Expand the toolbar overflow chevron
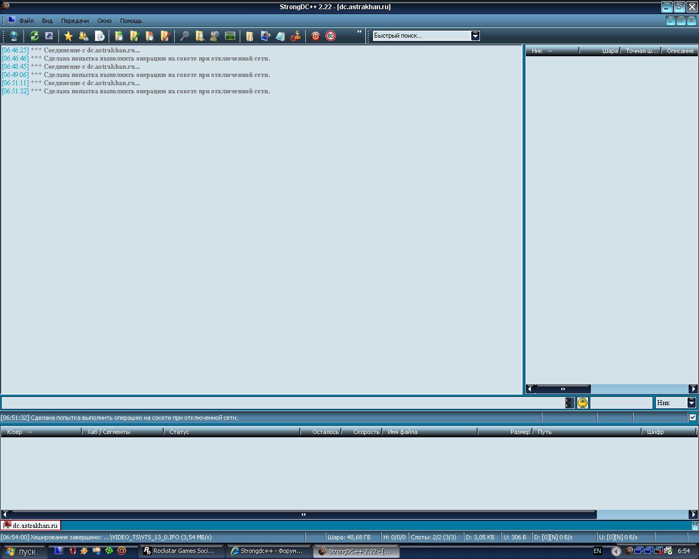Screen dimensions: 699x559 pos(359,32)
